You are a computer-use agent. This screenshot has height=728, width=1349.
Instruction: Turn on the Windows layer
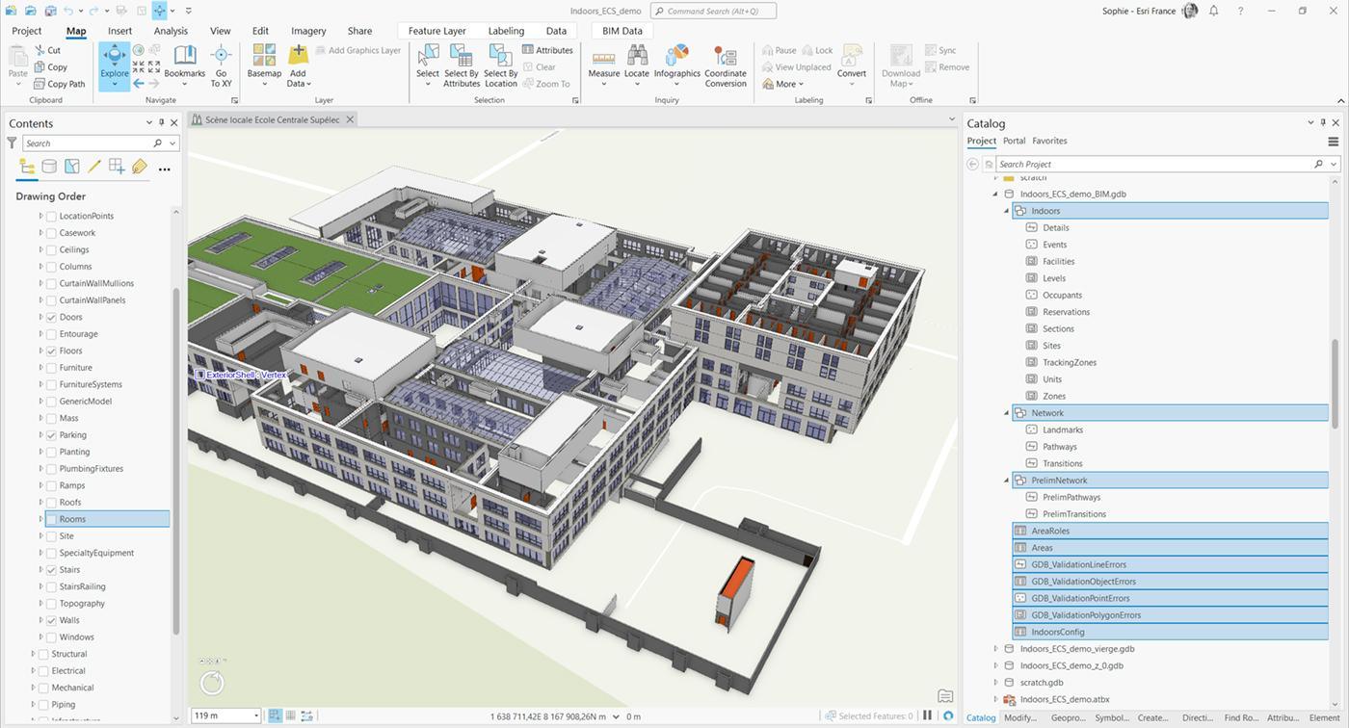click(51, 637)
